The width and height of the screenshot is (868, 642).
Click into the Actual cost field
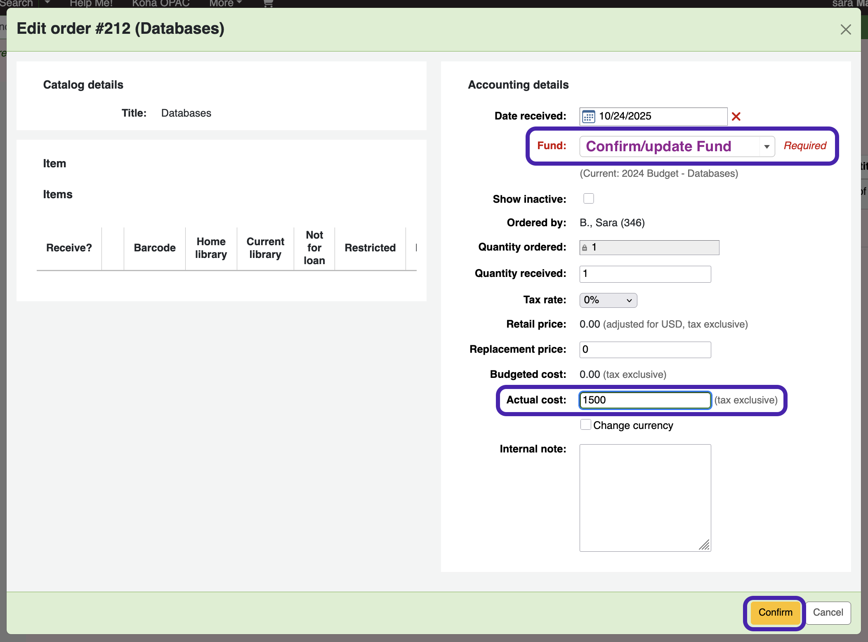645,400
